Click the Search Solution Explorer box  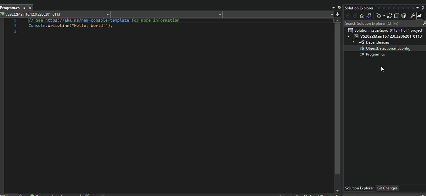pyautogui.click(x=377, y=23)
